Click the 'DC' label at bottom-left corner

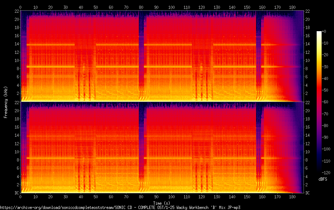(16, 193)
